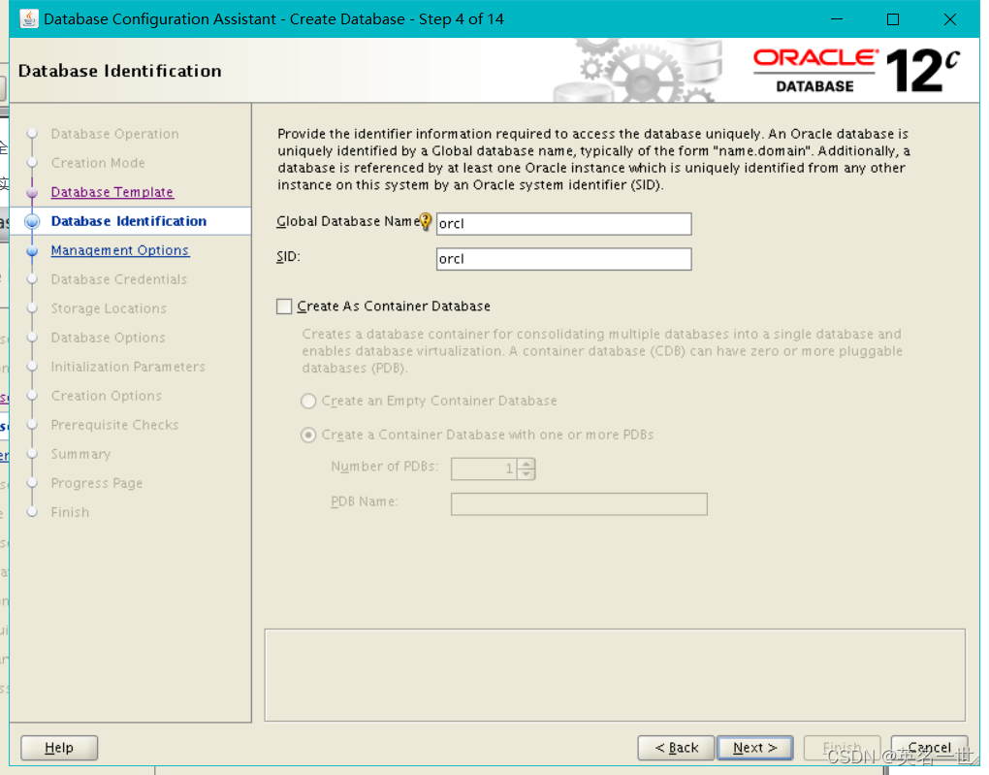The height and width of the screenshot is (775, 989).
Task: Click the Creation Options step
Action: tap(106, 395)
